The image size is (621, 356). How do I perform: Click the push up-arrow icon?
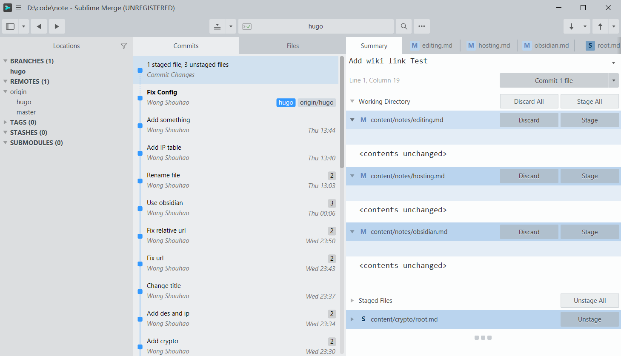click(600, 26)
